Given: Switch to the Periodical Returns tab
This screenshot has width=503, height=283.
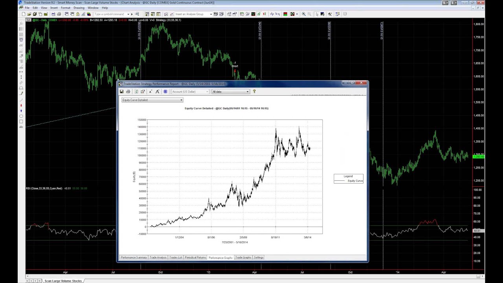Looking at the screenshot, I should coord(195,257).
